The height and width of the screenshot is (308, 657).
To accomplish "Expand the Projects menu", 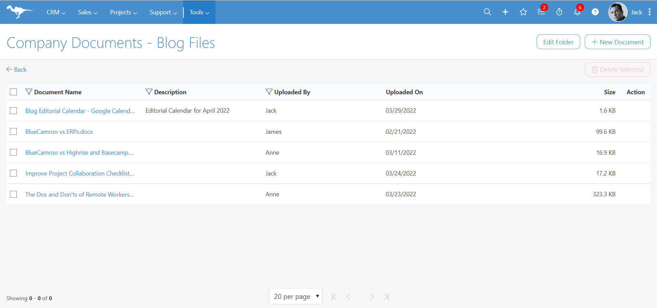I will [124, 12].
